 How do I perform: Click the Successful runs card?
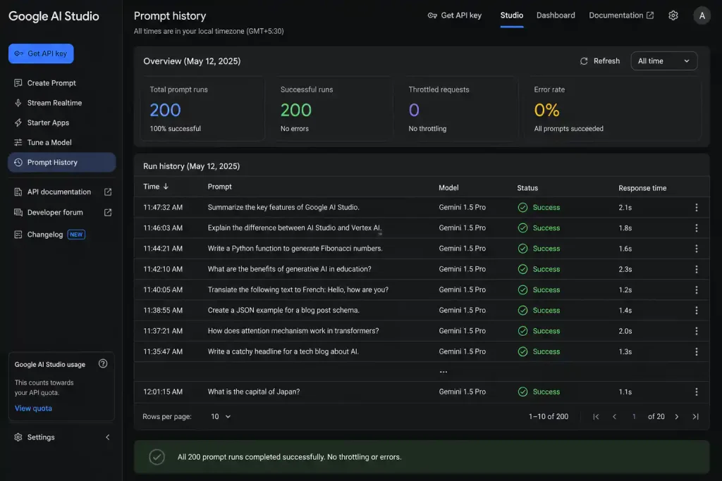click(x=331, y=108)
